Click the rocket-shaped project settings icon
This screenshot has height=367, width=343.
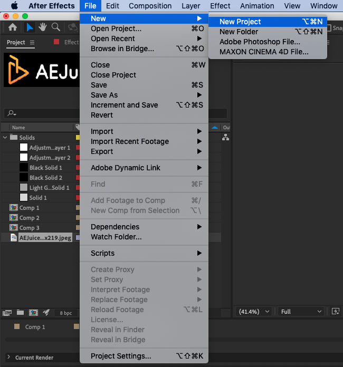point(46,312)
